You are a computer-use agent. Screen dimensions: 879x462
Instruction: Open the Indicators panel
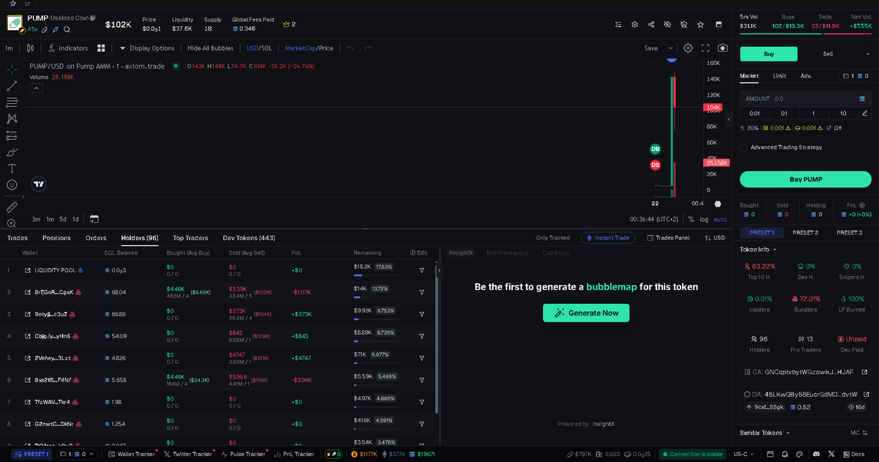coord(67,48)
